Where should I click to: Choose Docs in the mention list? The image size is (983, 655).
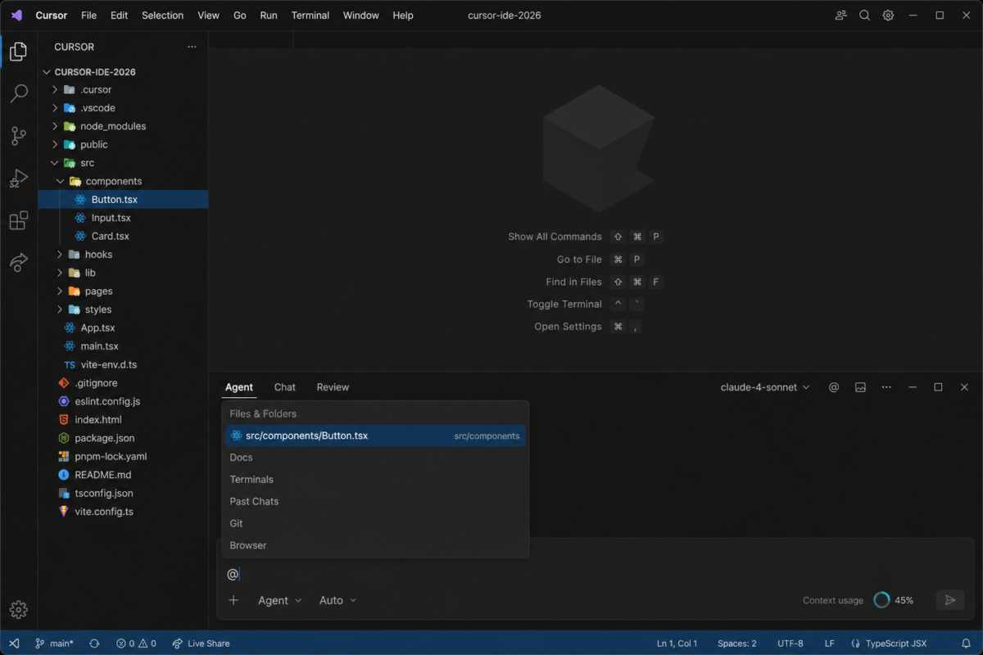click(x=375, y=458)
